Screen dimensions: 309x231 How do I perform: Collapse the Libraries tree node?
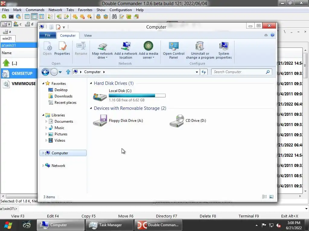43,115
